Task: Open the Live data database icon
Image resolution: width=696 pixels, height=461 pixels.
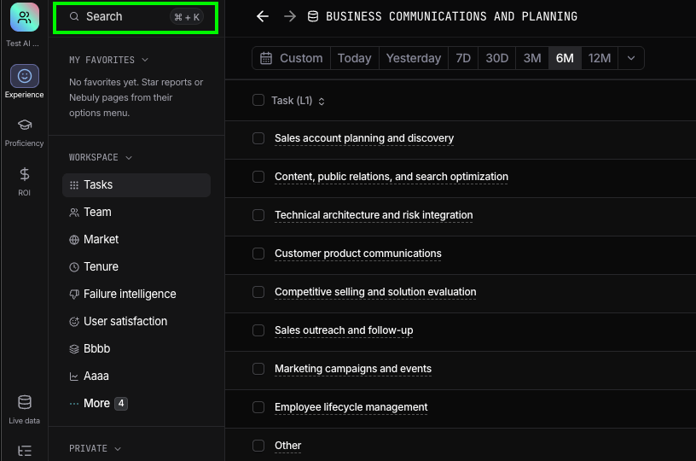Action: click(25, 402)
